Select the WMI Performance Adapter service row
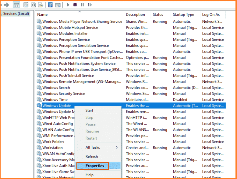 click(131, 136)
